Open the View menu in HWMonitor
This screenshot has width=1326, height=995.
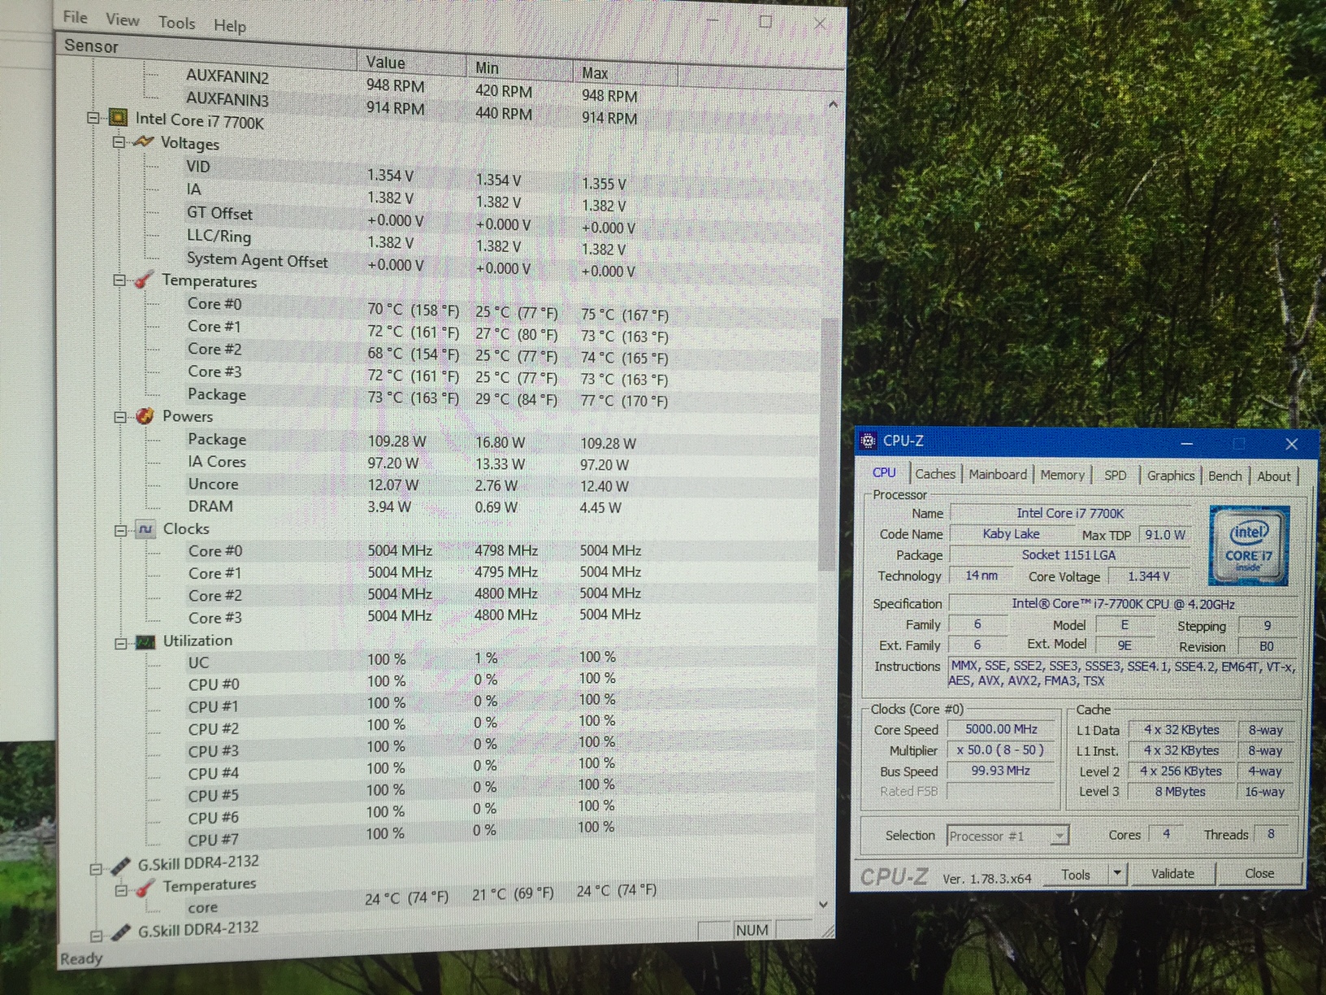(122, 20)
